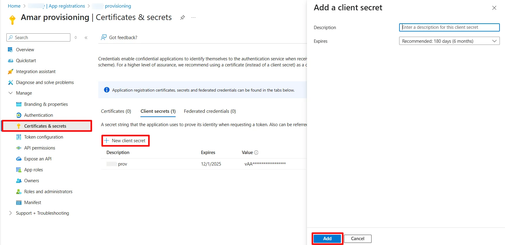The width and height of the screenshot is (505, 245).
Task: Click the Token configuration bars icon
Action: pos(19,137)
